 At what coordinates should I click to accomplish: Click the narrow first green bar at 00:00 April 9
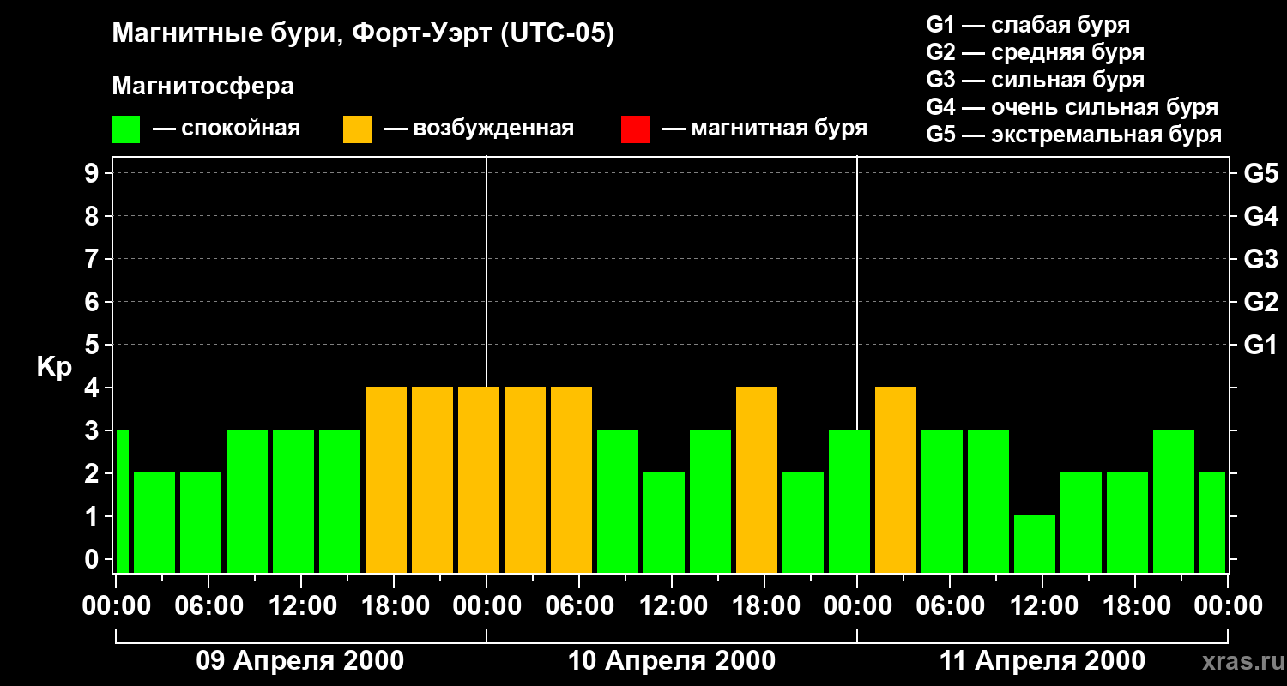[122, 502]
